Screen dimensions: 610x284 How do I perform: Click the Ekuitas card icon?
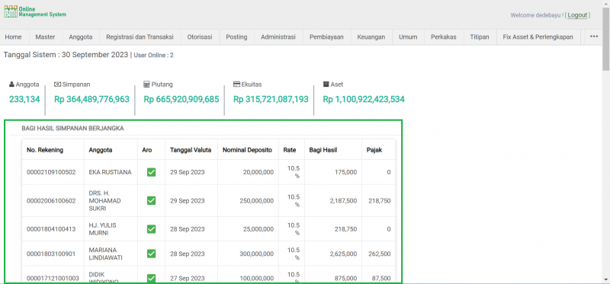[x=236, y=85]
